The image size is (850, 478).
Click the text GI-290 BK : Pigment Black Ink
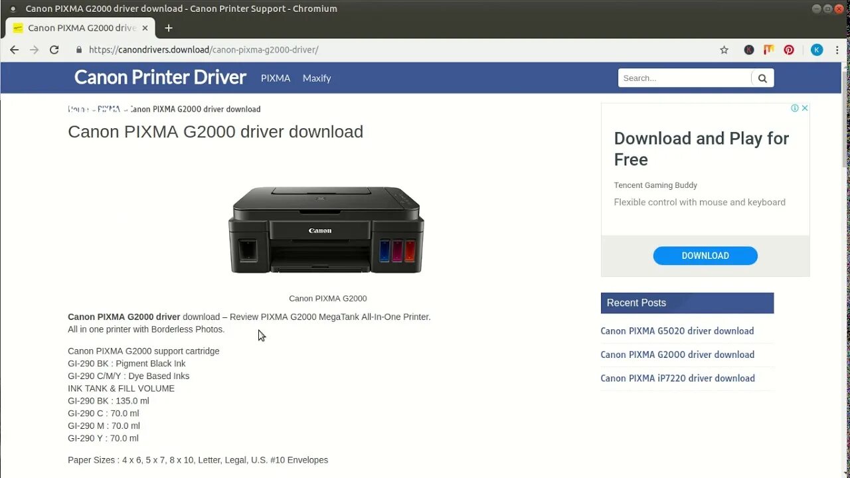(127, 364)
